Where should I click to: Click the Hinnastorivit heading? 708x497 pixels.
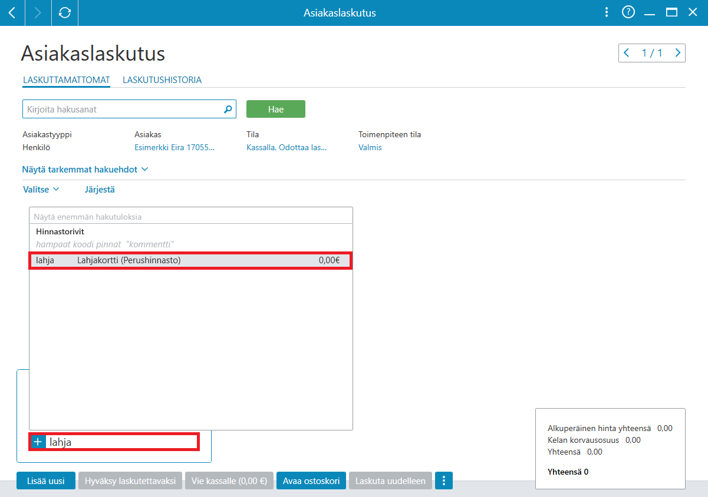[60, 231]
